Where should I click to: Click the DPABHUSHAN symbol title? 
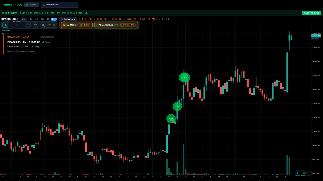[x=10, y=19]
